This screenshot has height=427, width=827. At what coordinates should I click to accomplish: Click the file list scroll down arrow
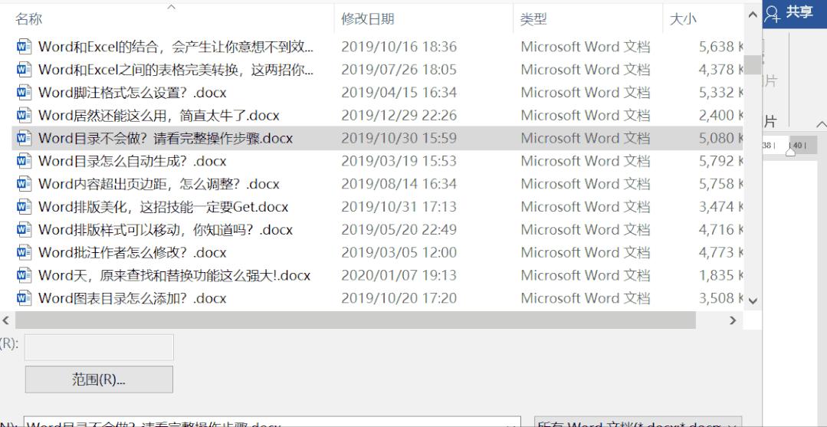tap(753, 301)
